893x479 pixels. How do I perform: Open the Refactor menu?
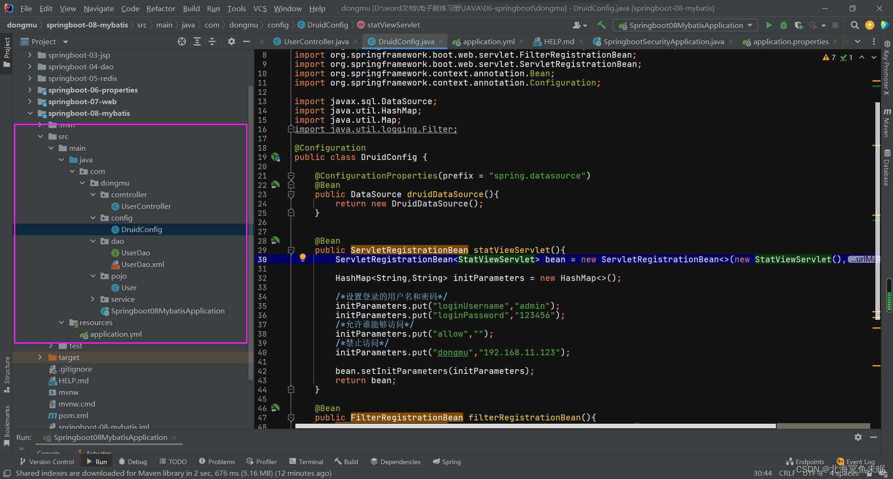[160, 8]
